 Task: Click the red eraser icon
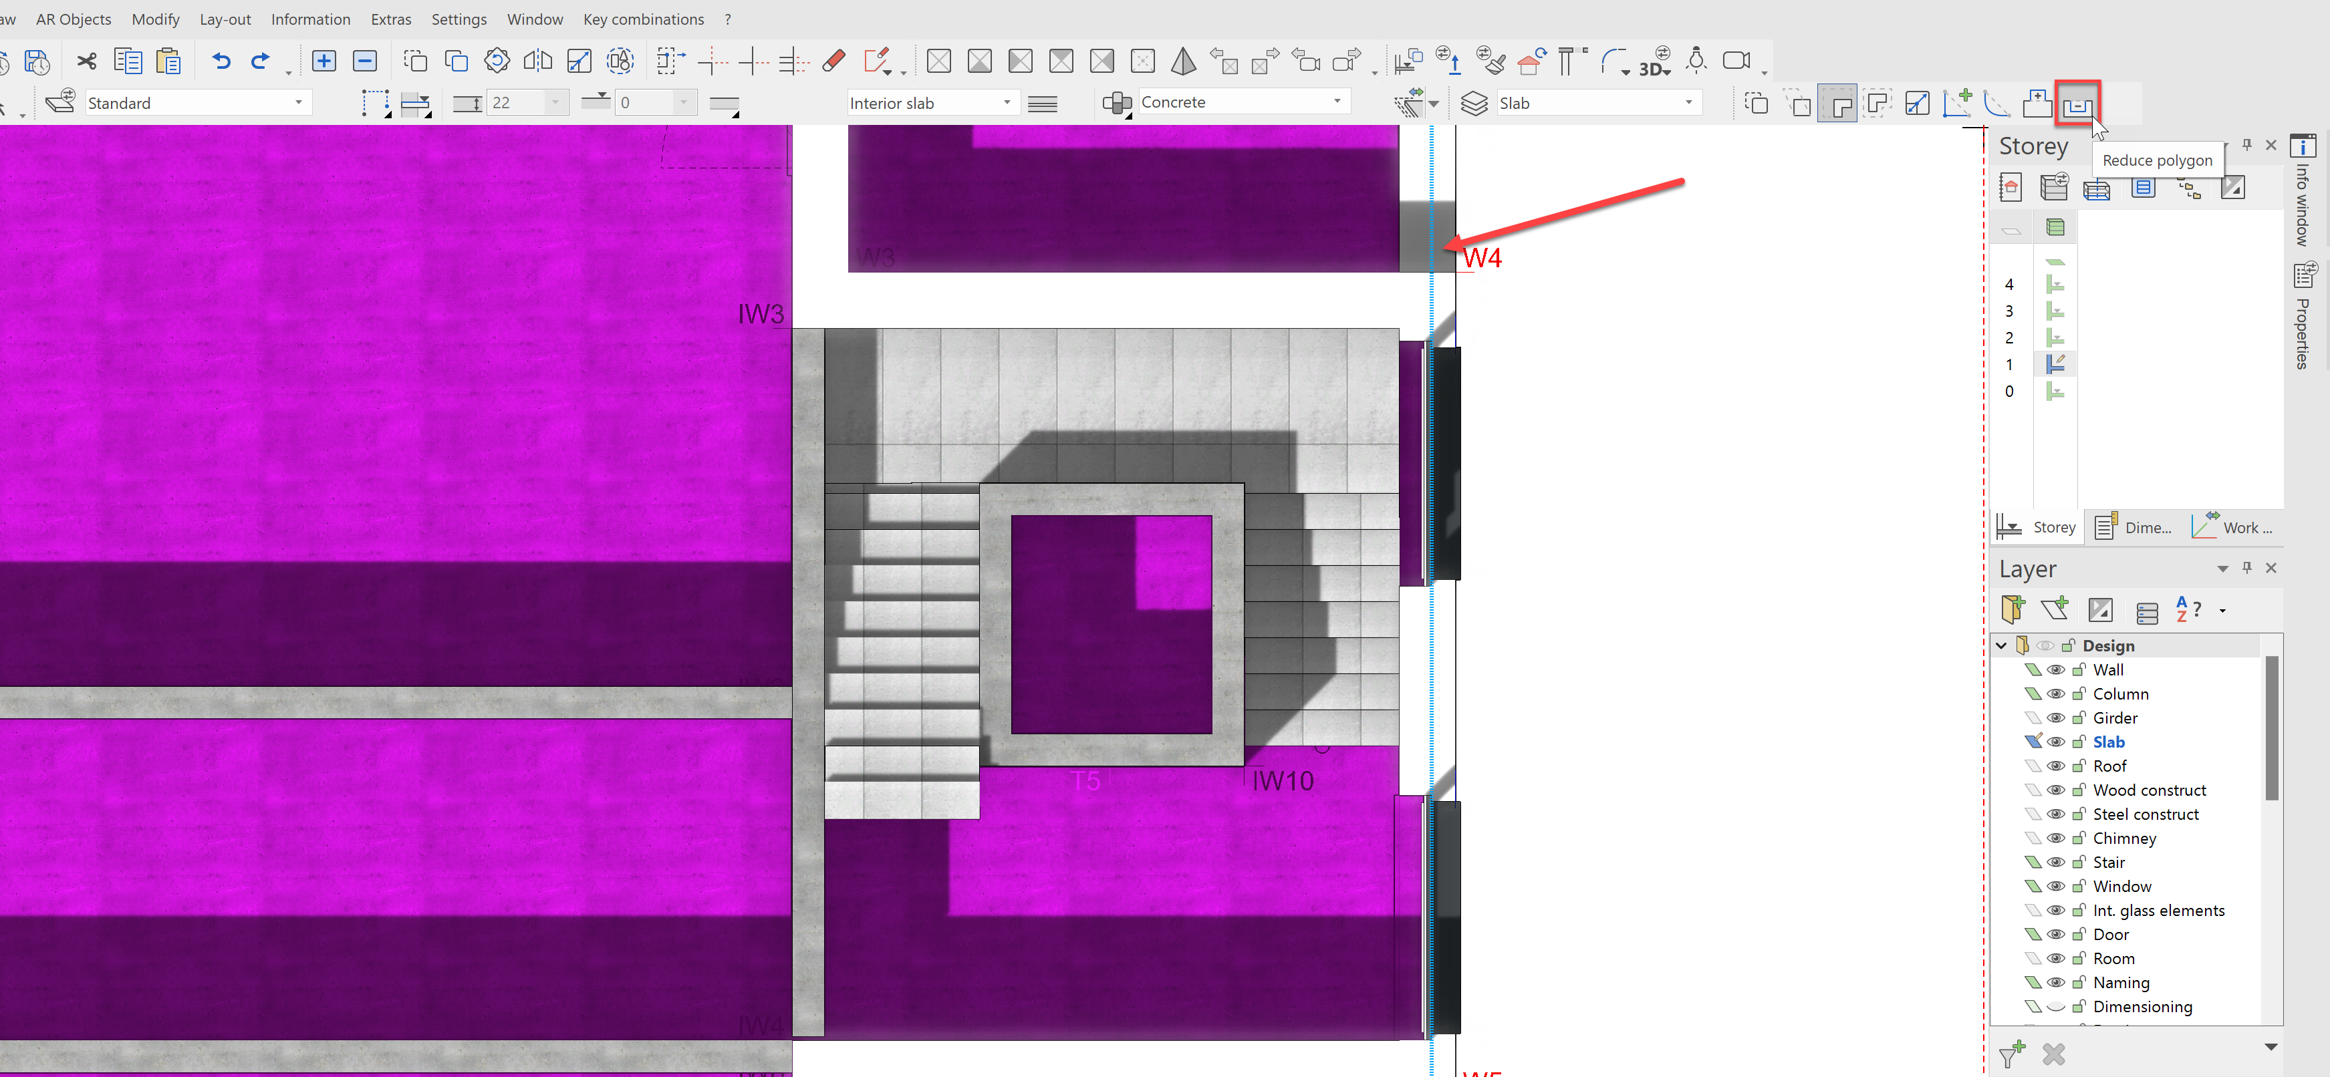[x=834, y=61]
